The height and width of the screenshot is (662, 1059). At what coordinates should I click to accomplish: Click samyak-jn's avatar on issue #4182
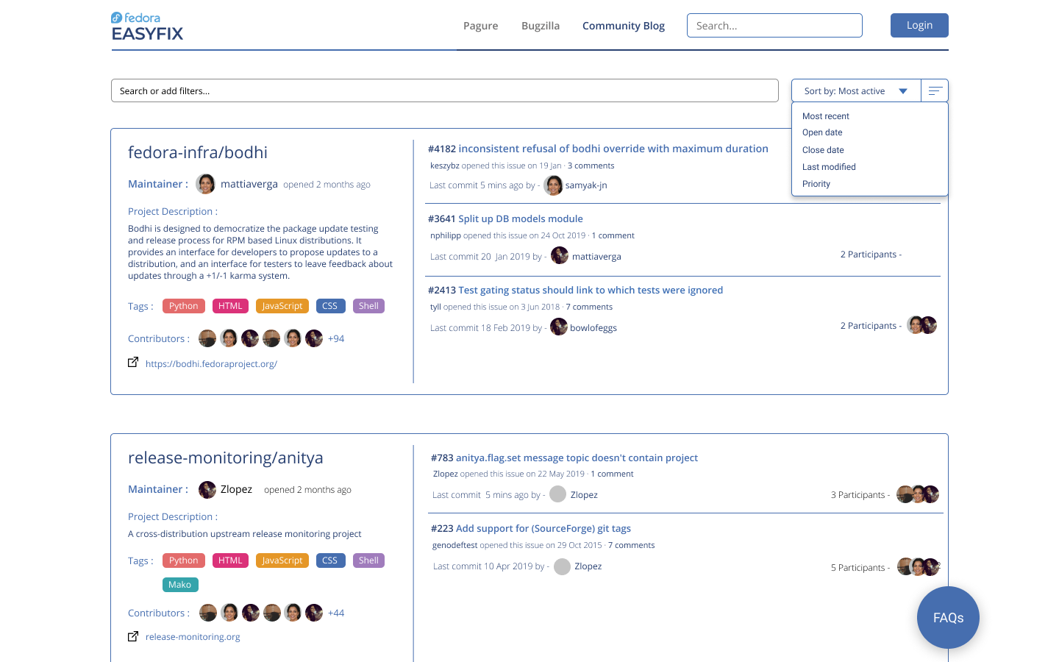pyautogui.click(x=553, y=185)
